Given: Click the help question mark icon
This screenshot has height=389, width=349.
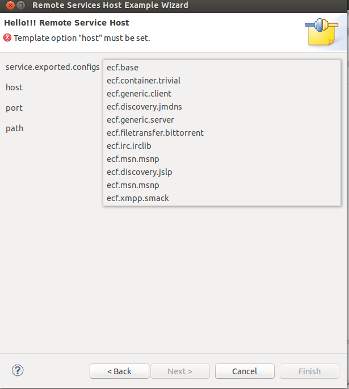Looking at the screenshot, I should click(x=17, y=371).
